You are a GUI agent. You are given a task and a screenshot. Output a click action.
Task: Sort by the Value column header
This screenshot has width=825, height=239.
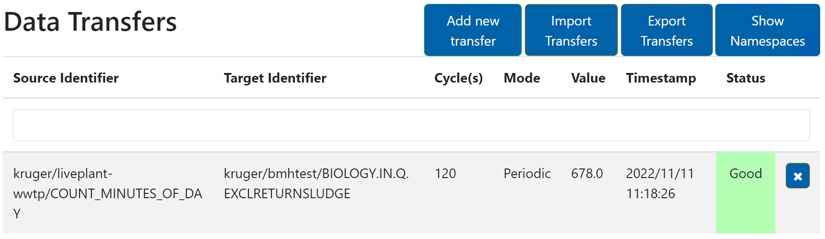pos(588,78)
